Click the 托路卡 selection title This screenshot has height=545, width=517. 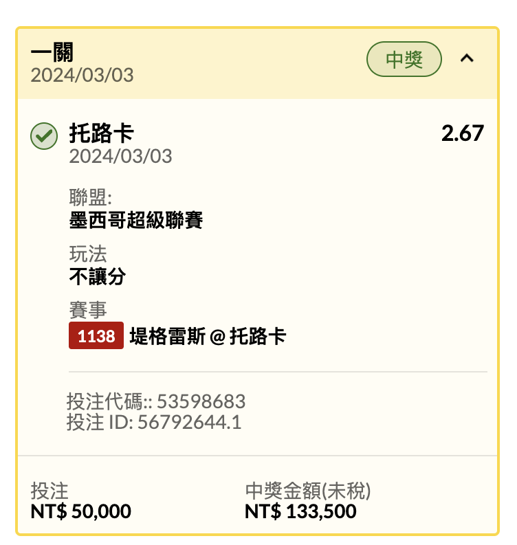point(102,133)
